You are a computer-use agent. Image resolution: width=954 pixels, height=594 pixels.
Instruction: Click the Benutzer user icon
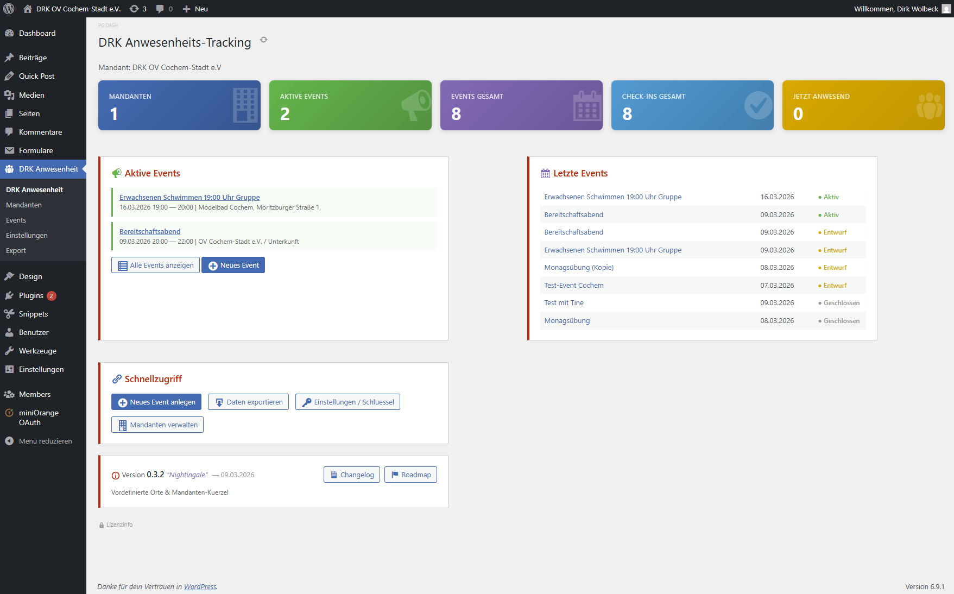pyautogui.click(x=9, y=332)
